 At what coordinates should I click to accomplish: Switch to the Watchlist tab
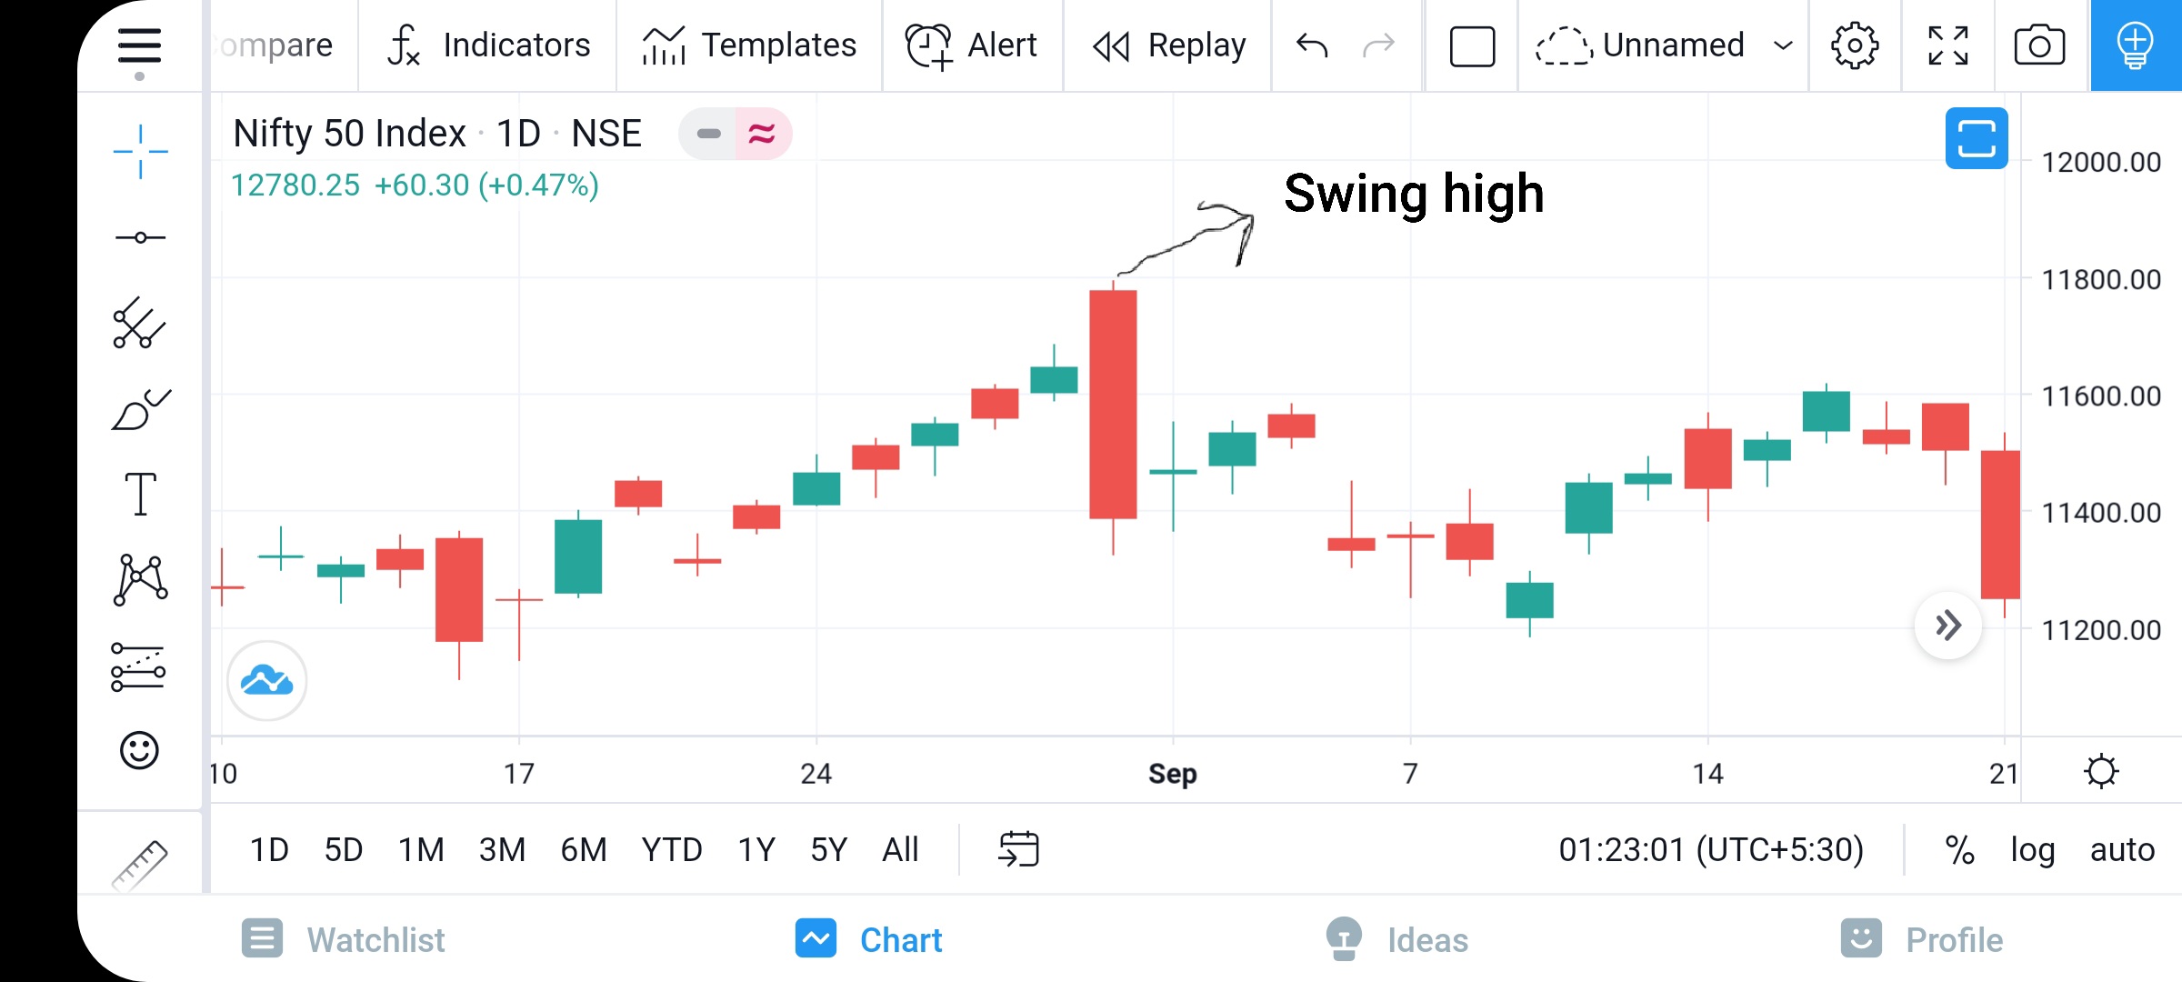[343, 939]
